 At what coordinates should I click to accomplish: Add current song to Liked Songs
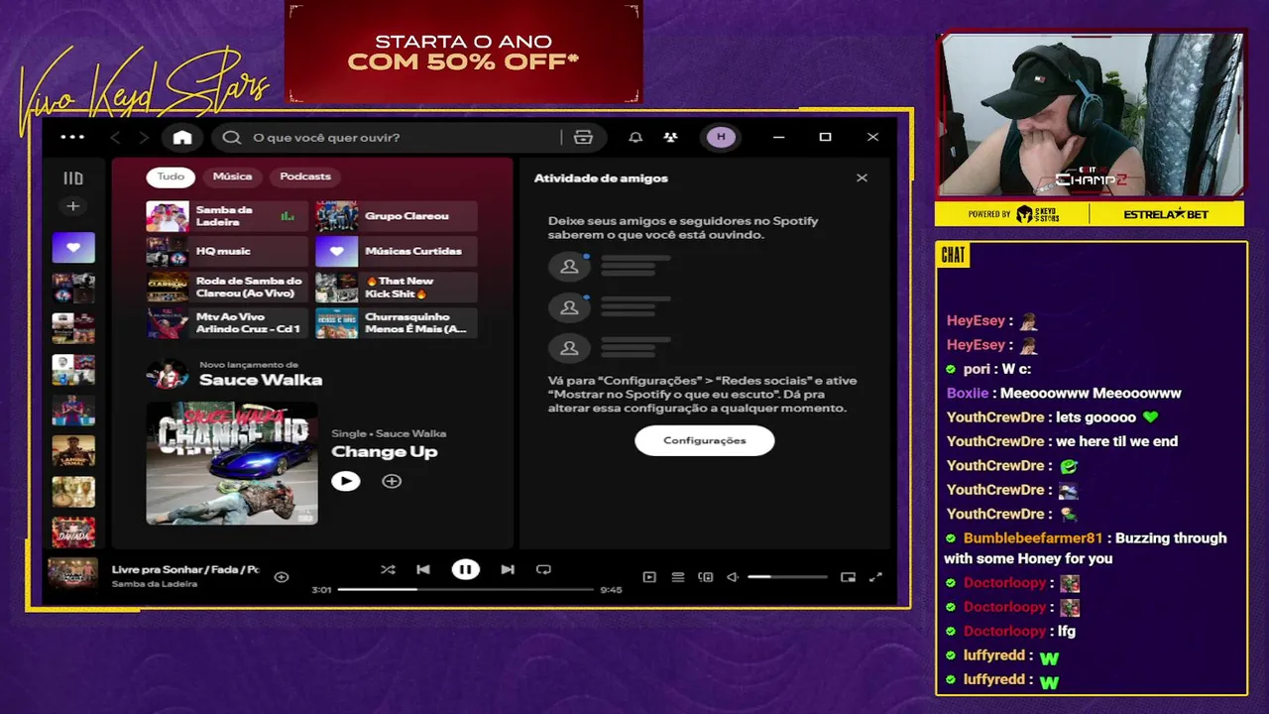[282, 576]
